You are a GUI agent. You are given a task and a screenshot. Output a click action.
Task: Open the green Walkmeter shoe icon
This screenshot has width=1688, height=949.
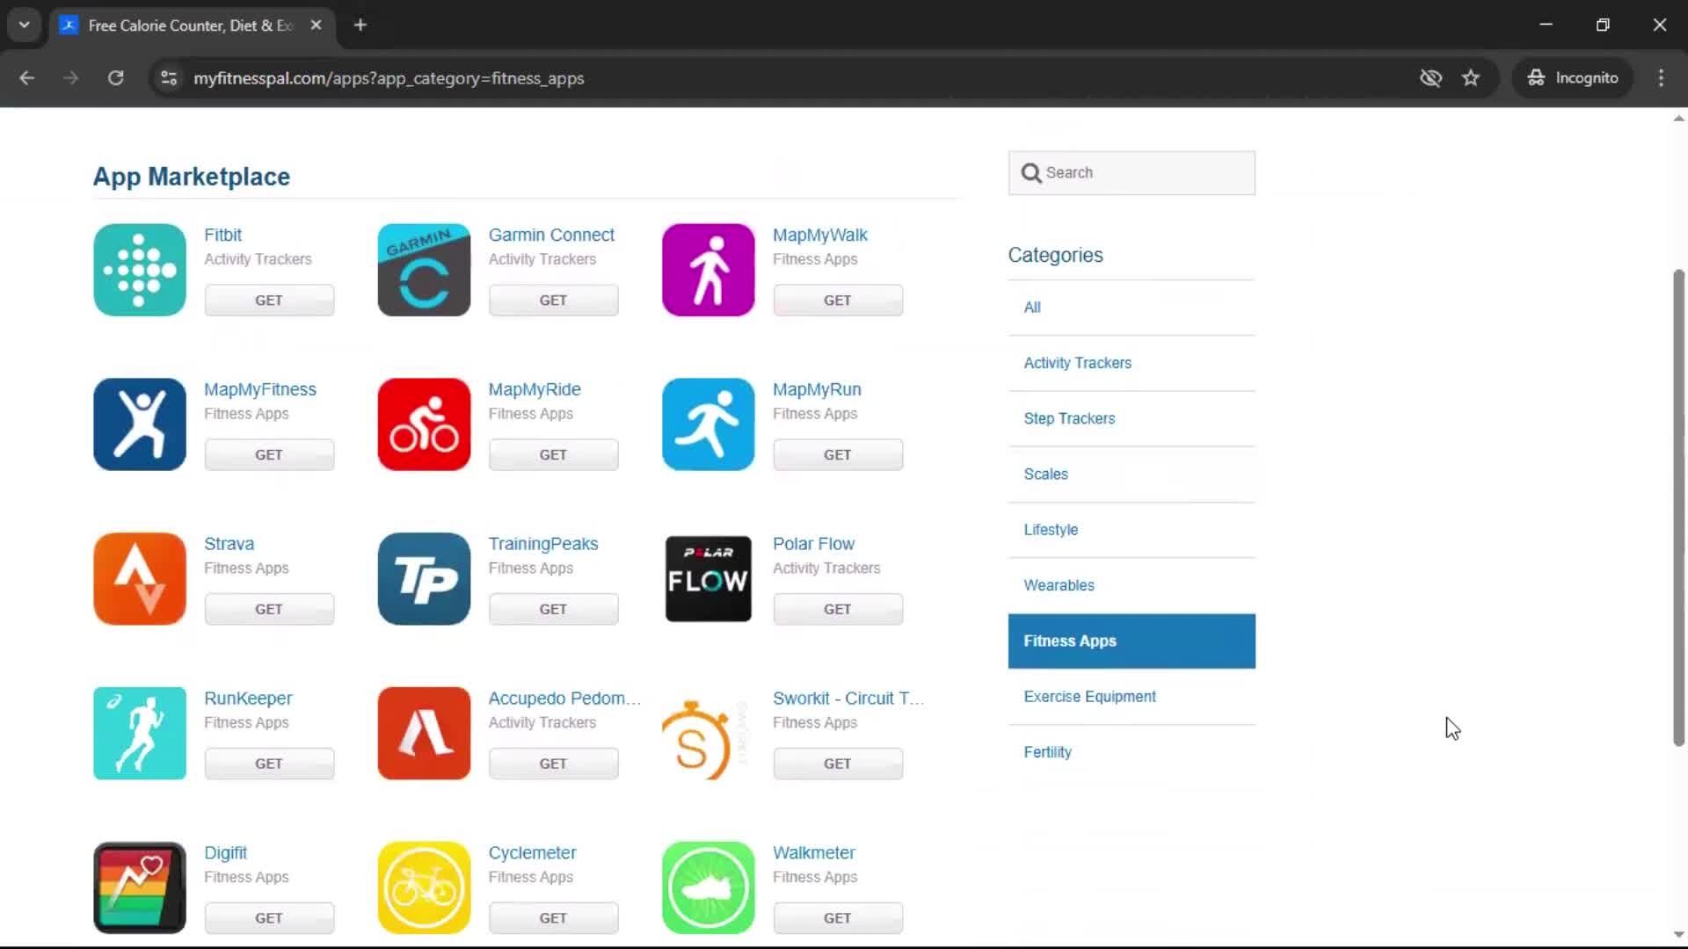[708, 887]
